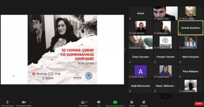The height and width of the screenshot is (107, 204).
Task: Click the green screen share icon
Action: click(115, 102)
